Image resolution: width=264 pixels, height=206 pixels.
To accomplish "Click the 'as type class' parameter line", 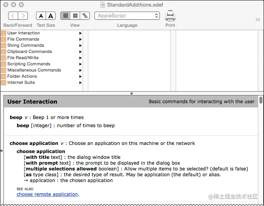I will (x=122, y=175).
